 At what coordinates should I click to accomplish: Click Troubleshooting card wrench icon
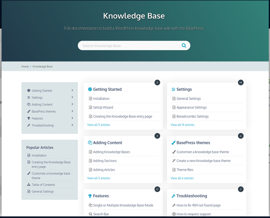tap(173, 196)
